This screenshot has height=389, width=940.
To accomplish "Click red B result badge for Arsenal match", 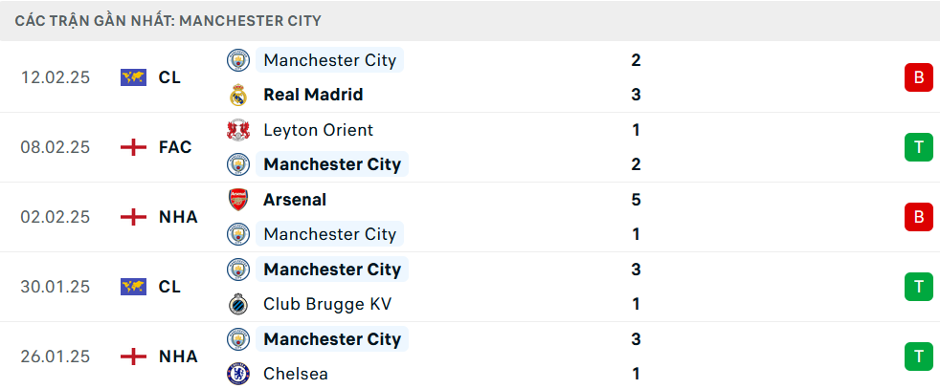I will (x=918, y=217).
